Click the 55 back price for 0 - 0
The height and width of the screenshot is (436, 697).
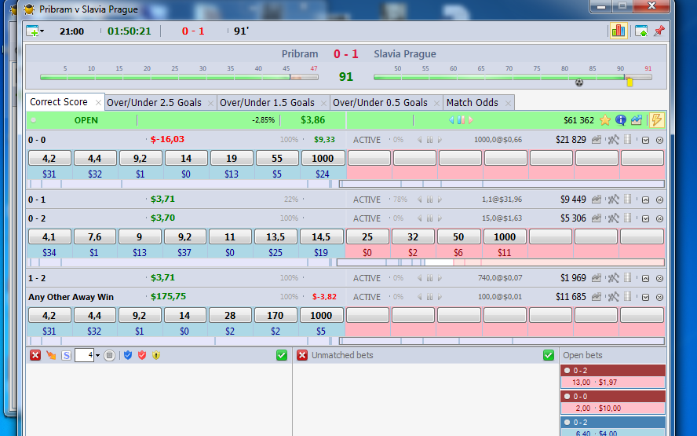[x=277, y=158]
